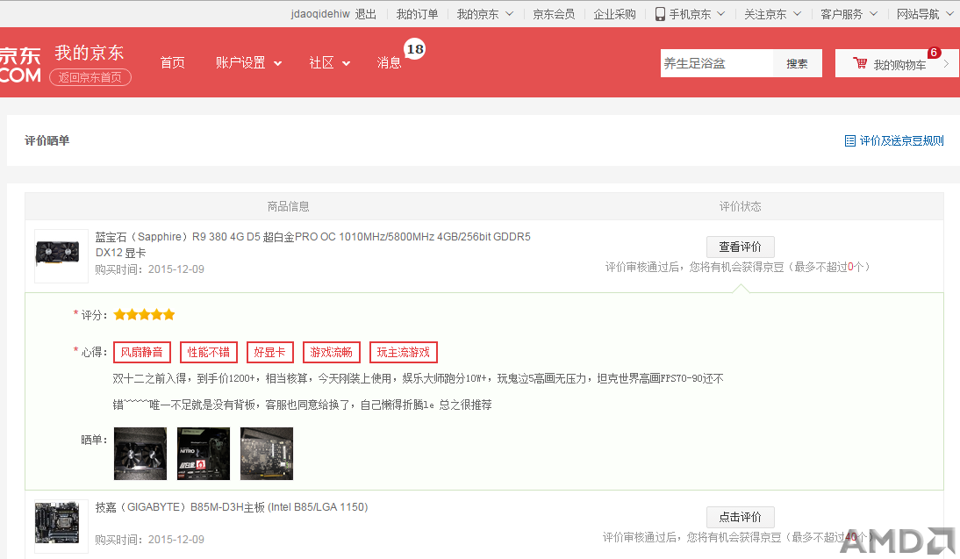960x559 pixels.
Task: Click the arrow on the 我的购物车 button
Action: point(946,64)
